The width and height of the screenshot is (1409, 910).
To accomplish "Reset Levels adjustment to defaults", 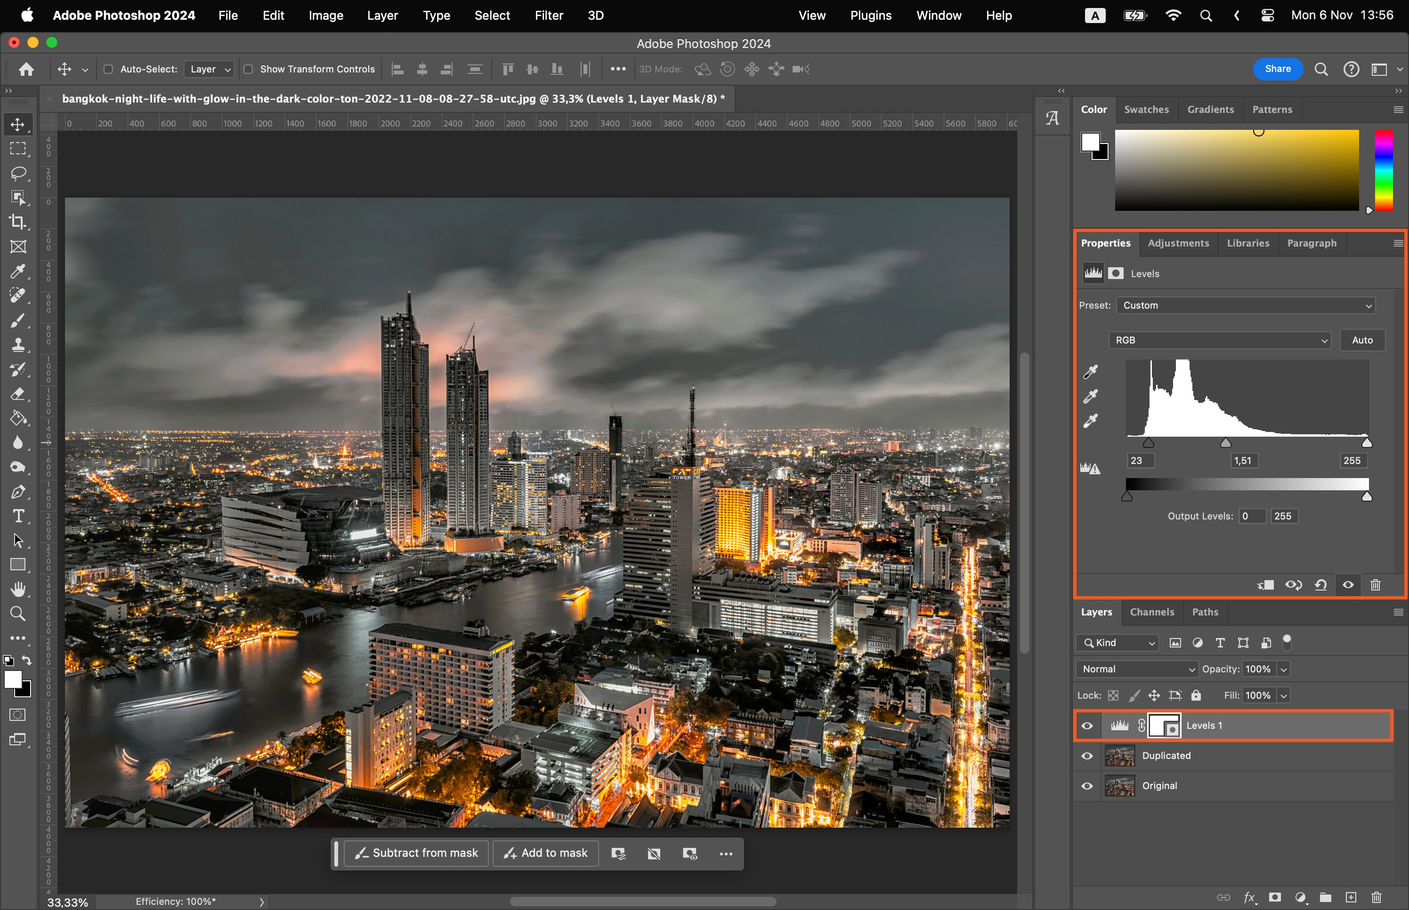I will point(1320,585).
